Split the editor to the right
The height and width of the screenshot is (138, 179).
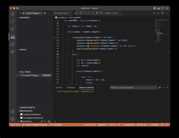[x=162, y=13]
